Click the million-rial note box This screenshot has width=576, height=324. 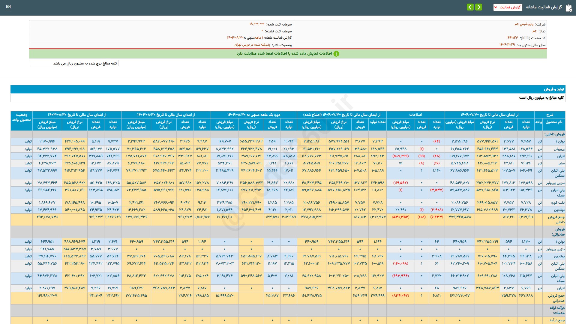click(74, 63)
